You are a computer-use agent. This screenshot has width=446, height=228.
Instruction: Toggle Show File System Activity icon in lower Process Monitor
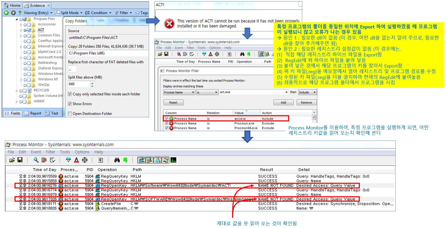coord(149,160)
